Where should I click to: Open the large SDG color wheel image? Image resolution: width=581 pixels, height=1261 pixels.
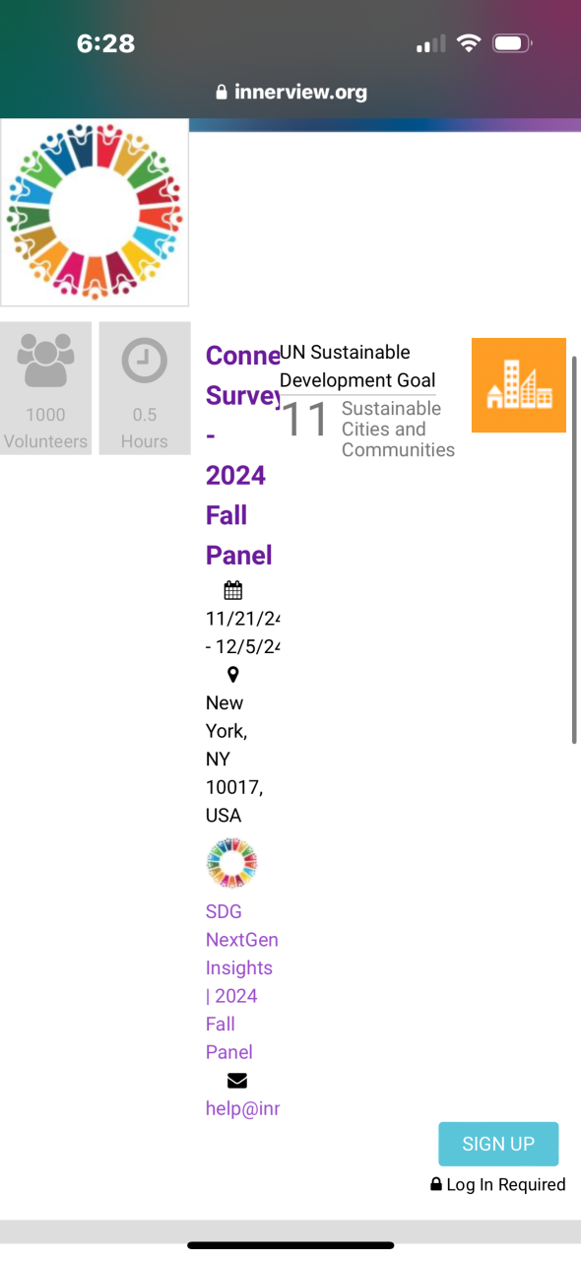(x=95, y=213)
